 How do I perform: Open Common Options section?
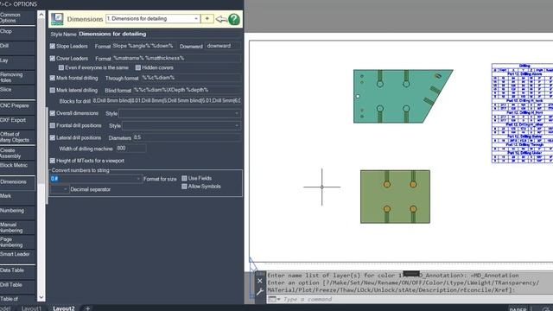tap(17, 17)
